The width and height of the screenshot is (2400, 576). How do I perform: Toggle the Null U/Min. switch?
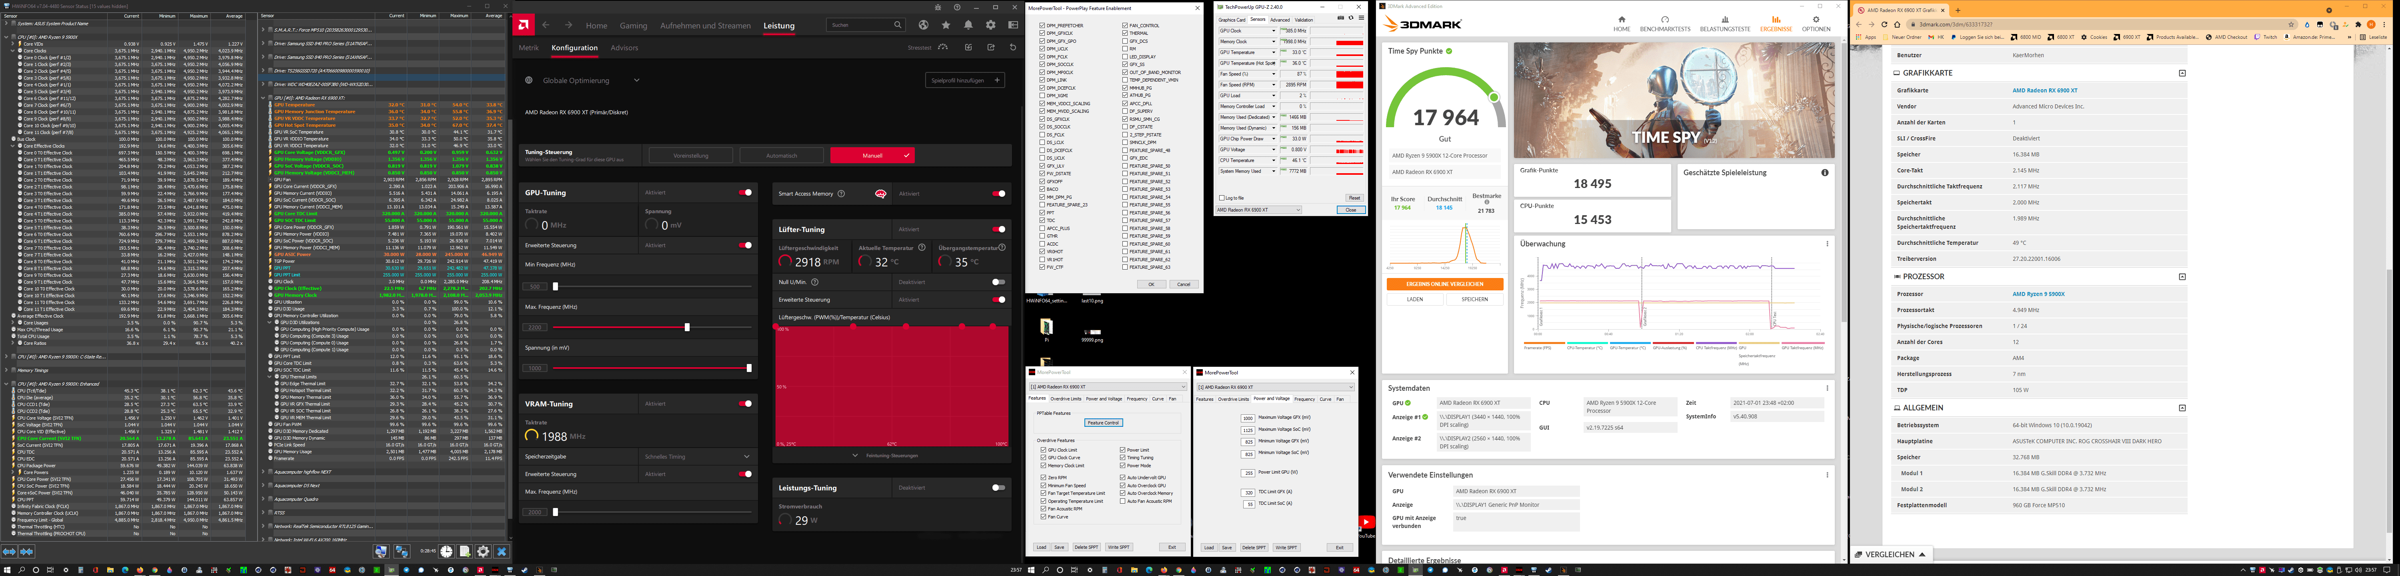pos(999,282)
